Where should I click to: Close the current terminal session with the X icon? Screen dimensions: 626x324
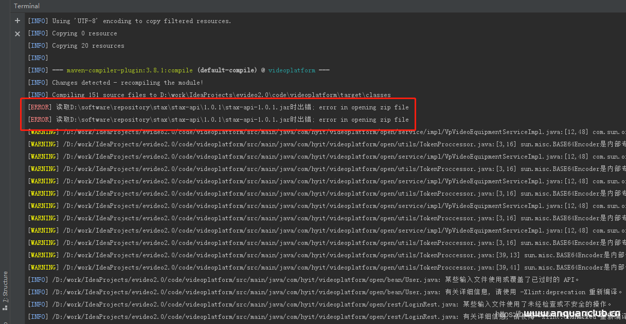click(17, 33)
